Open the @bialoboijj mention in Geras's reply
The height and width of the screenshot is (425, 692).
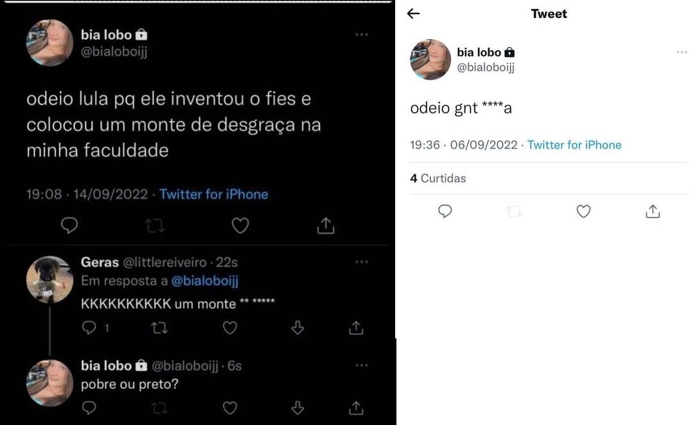(204, 281)
